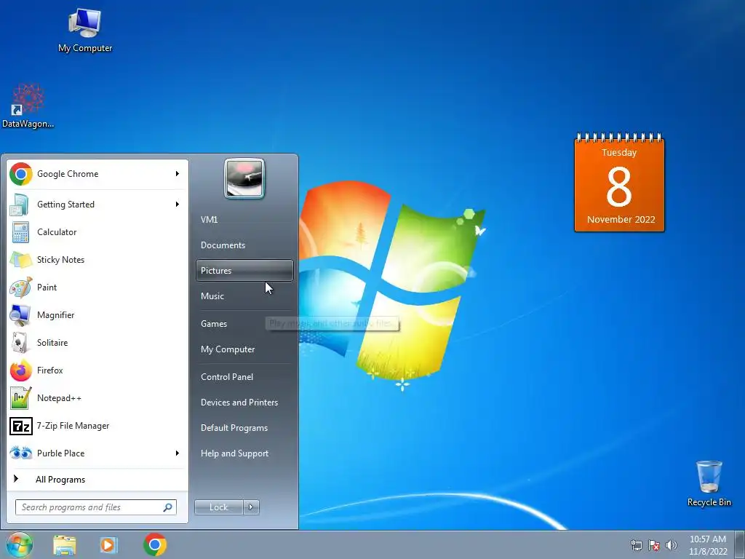
Task: Open Windows Explorer from the taskbar
Action: tap(64, 545)
